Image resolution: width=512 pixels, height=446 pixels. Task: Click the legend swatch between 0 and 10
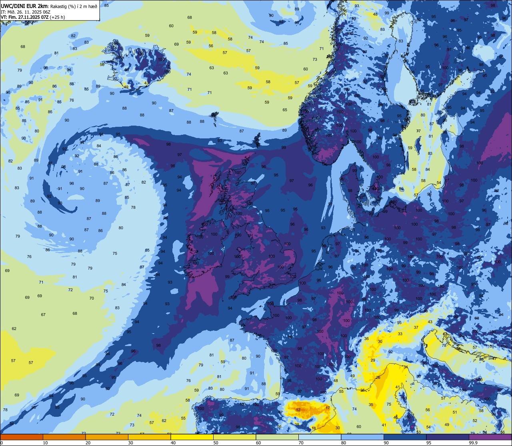(22, 437)
